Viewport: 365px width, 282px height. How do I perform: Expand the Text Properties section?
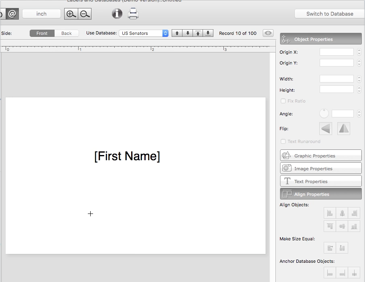320,181
